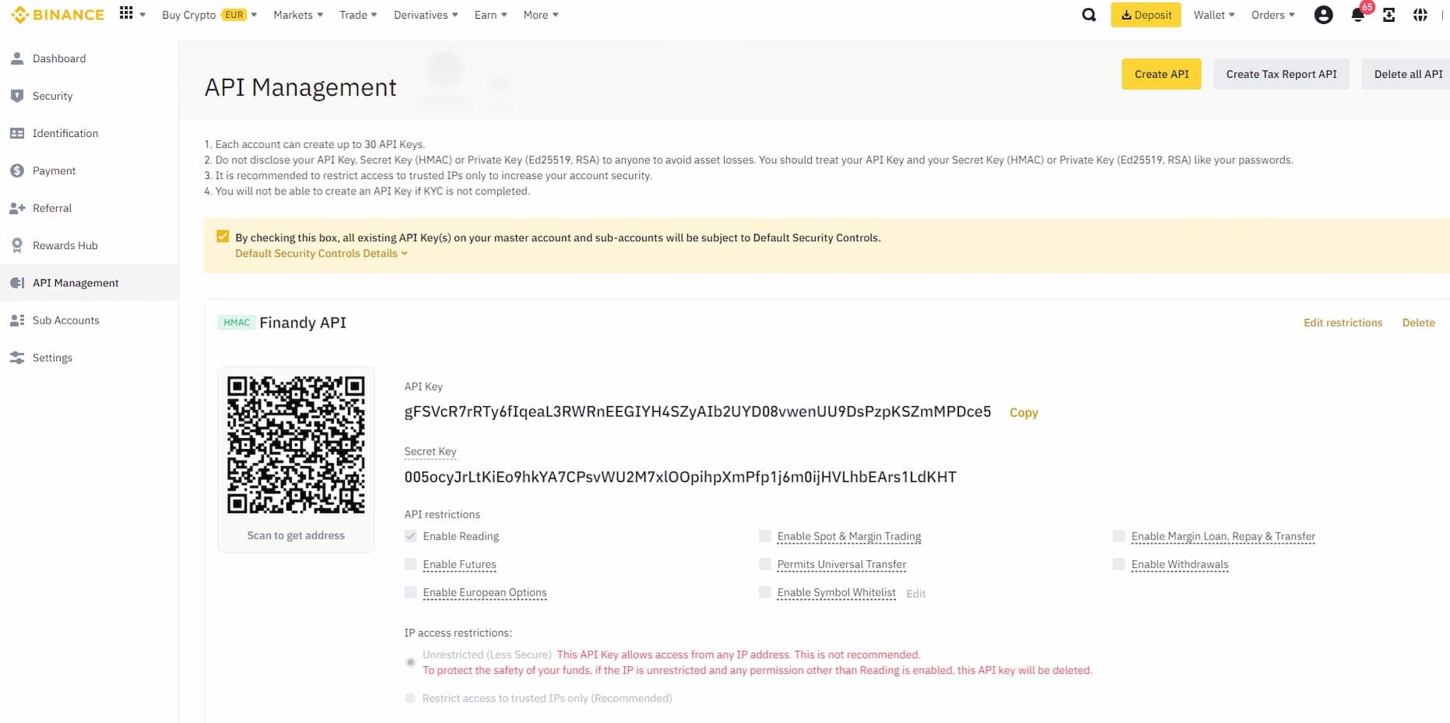The width and height of the screenshot is (1450, 723).
Task: Toggle Default Security Controls checkbox
Action: pos(223,237)
